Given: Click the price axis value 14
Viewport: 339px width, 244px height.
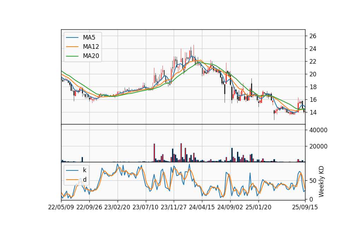Looking at the screenshot, I should tap(313, 112).
